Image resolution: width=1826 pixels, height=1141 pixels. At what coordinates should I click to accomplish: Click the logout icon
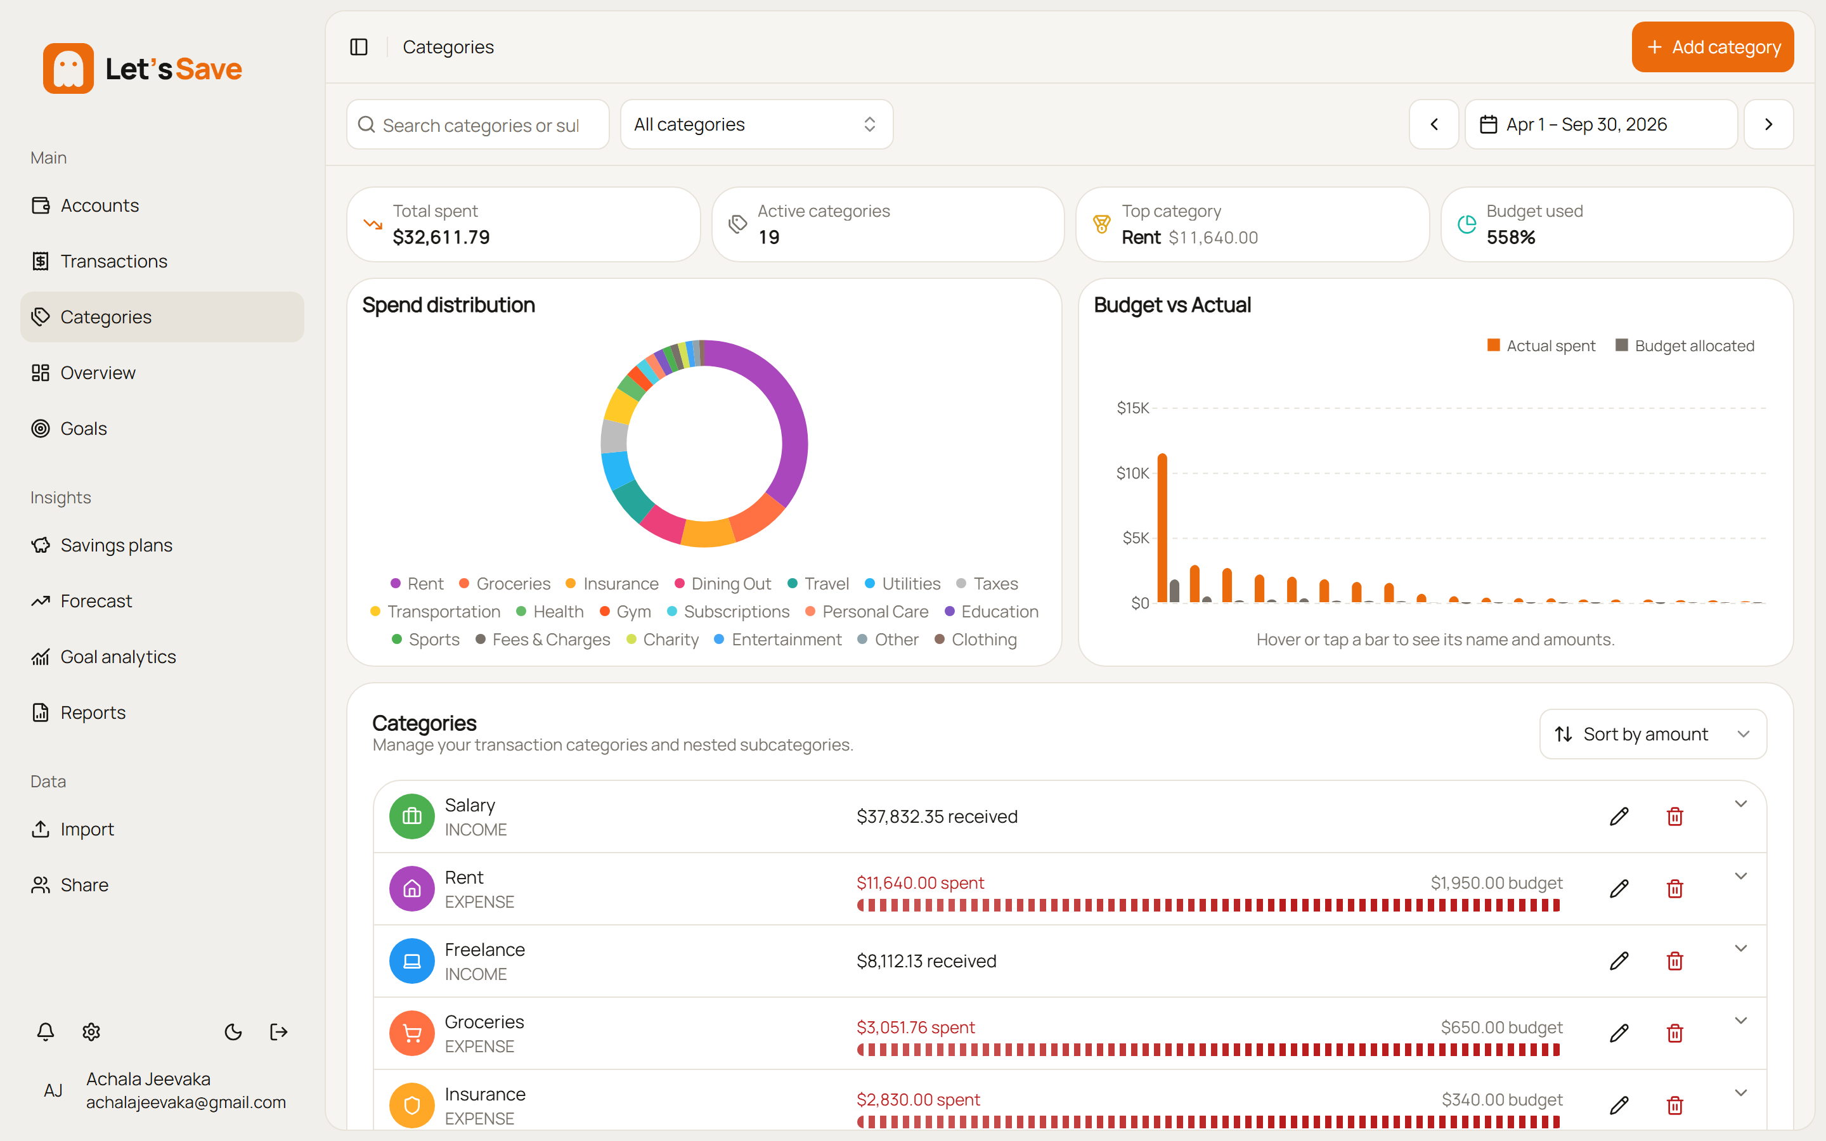(x=278, y=1031)
